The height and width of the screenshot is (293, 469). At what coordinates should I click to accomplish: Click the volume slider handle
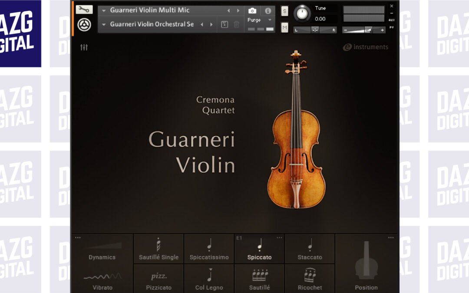pos(369,30)
